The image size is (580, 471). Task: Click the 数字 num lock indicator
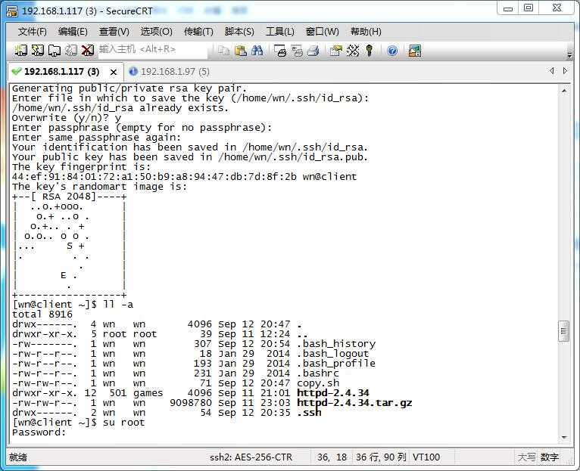coord(549,457)
